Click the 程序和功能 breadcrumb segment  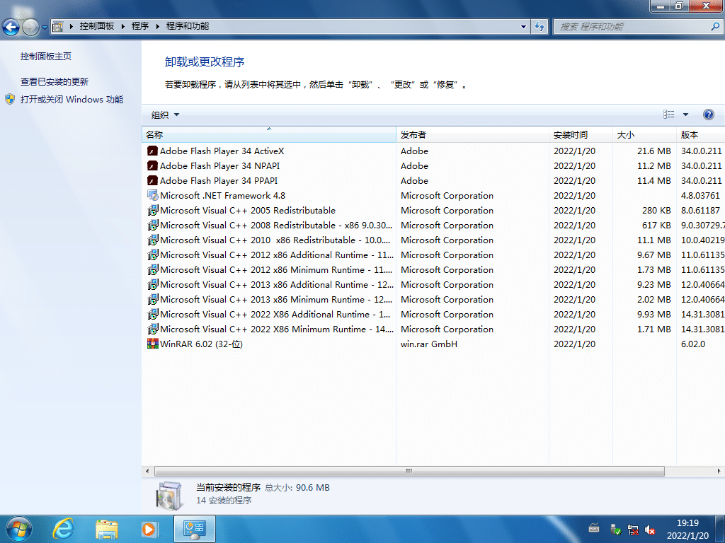[187, 26]
